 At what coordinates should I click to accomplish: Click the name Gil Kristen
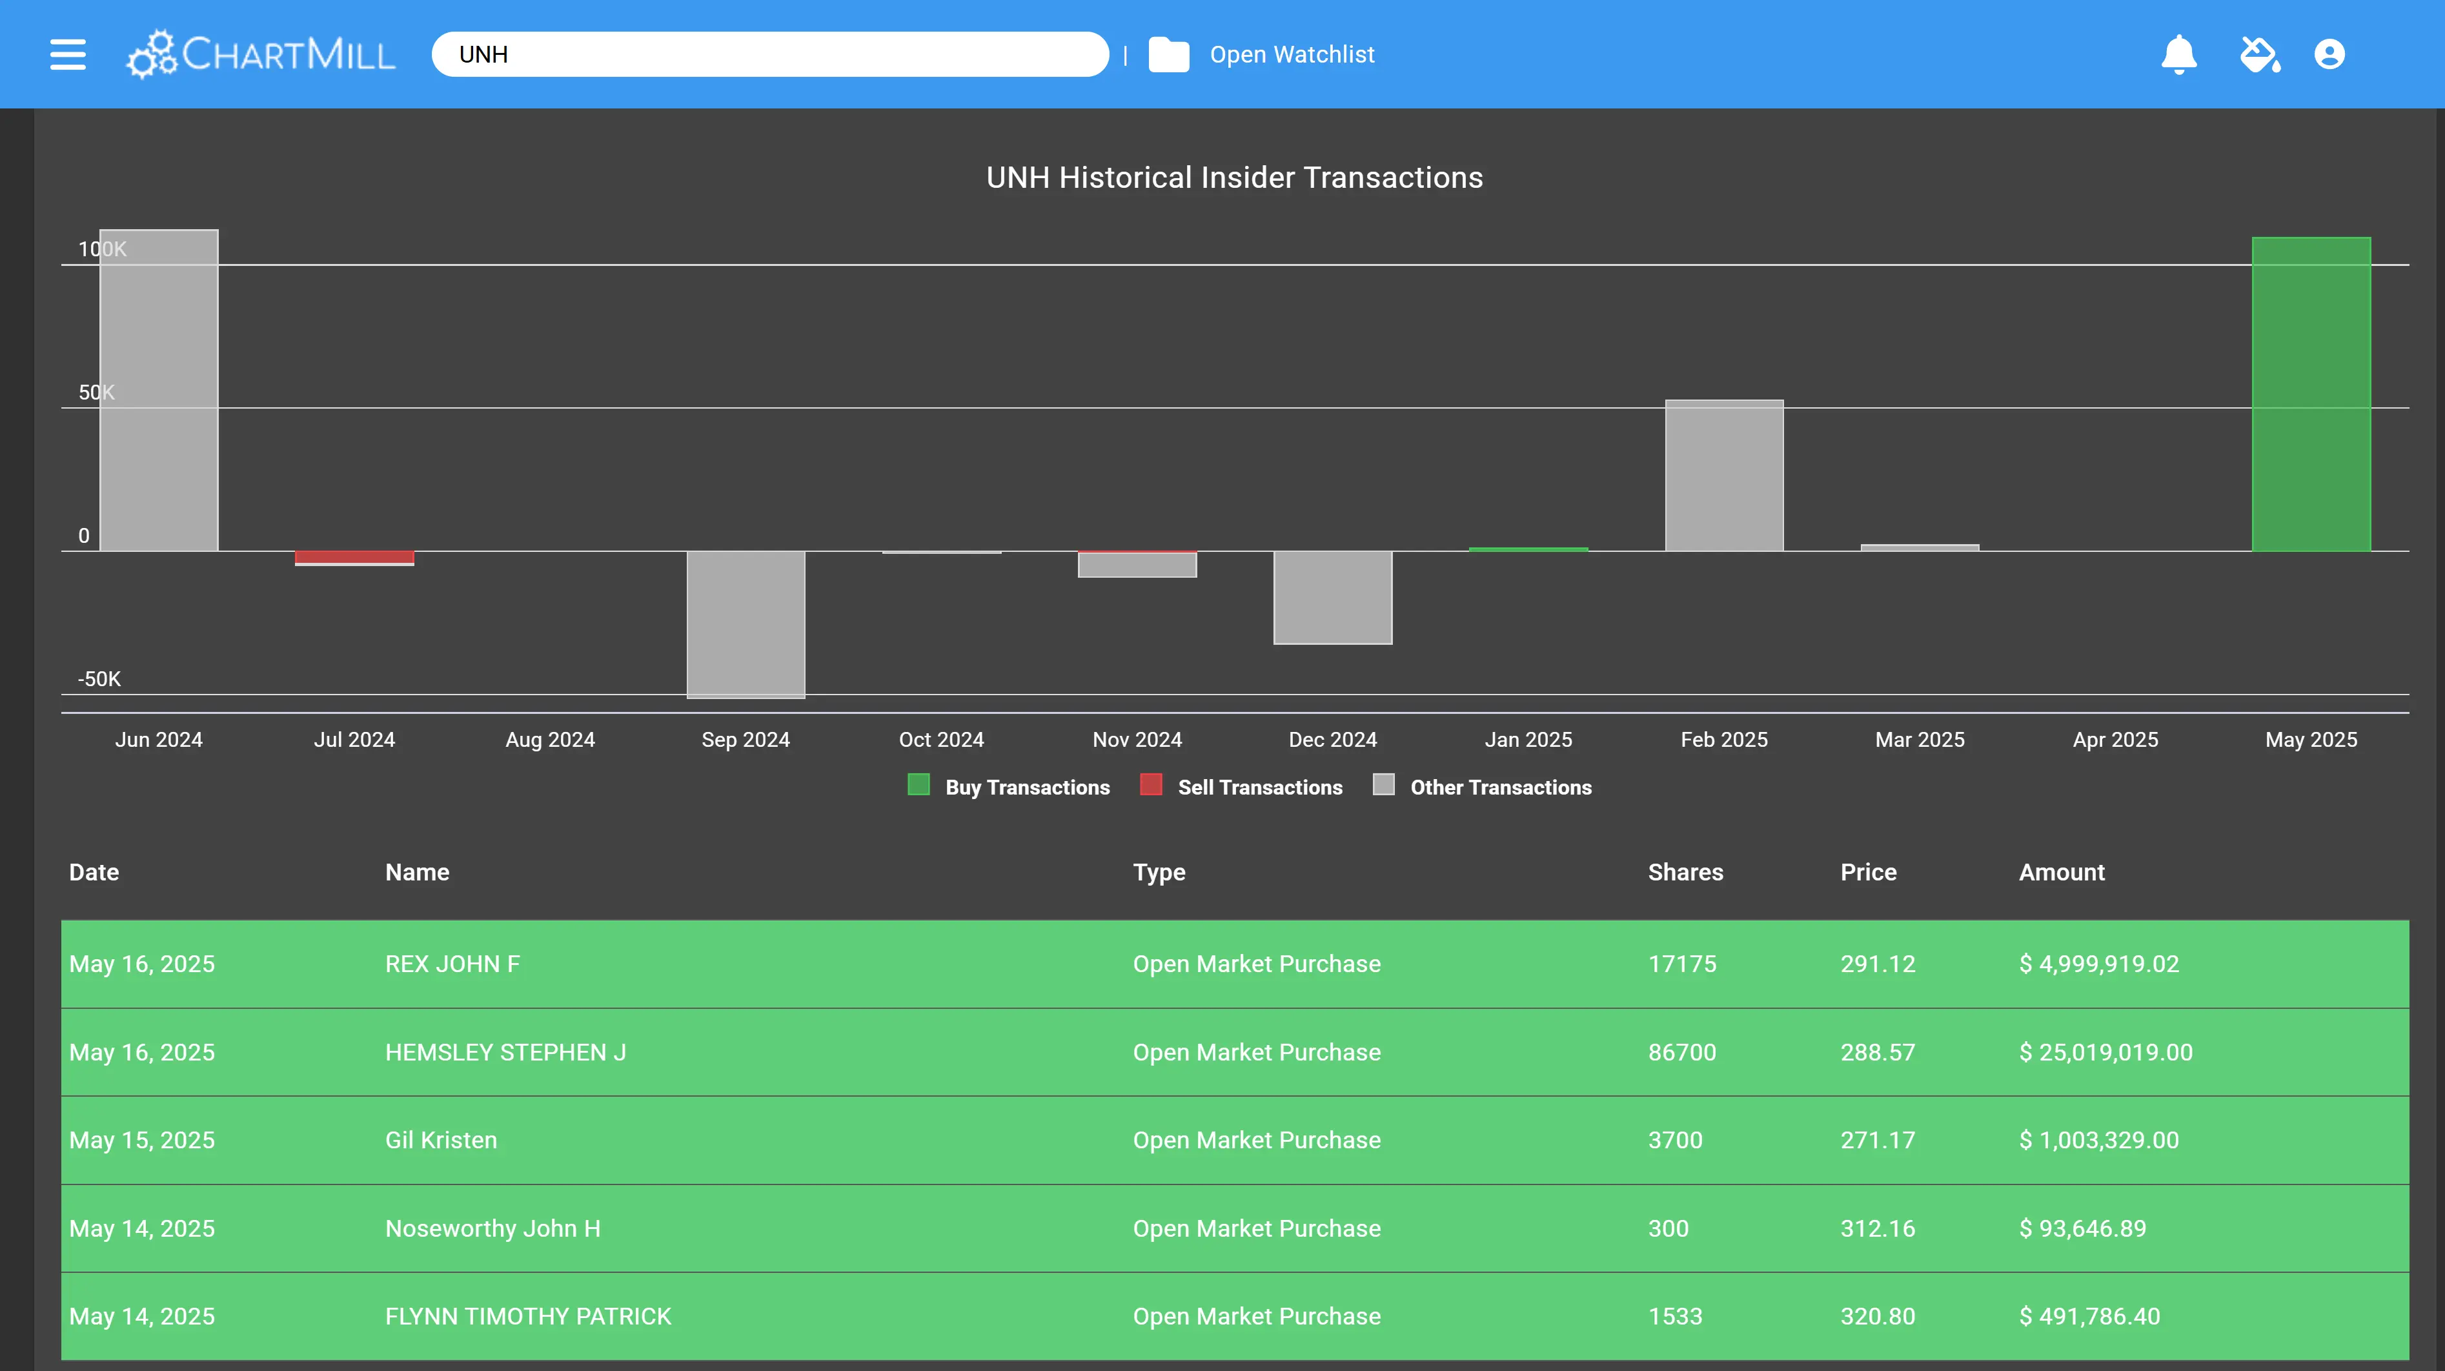tap(441, 1139)
